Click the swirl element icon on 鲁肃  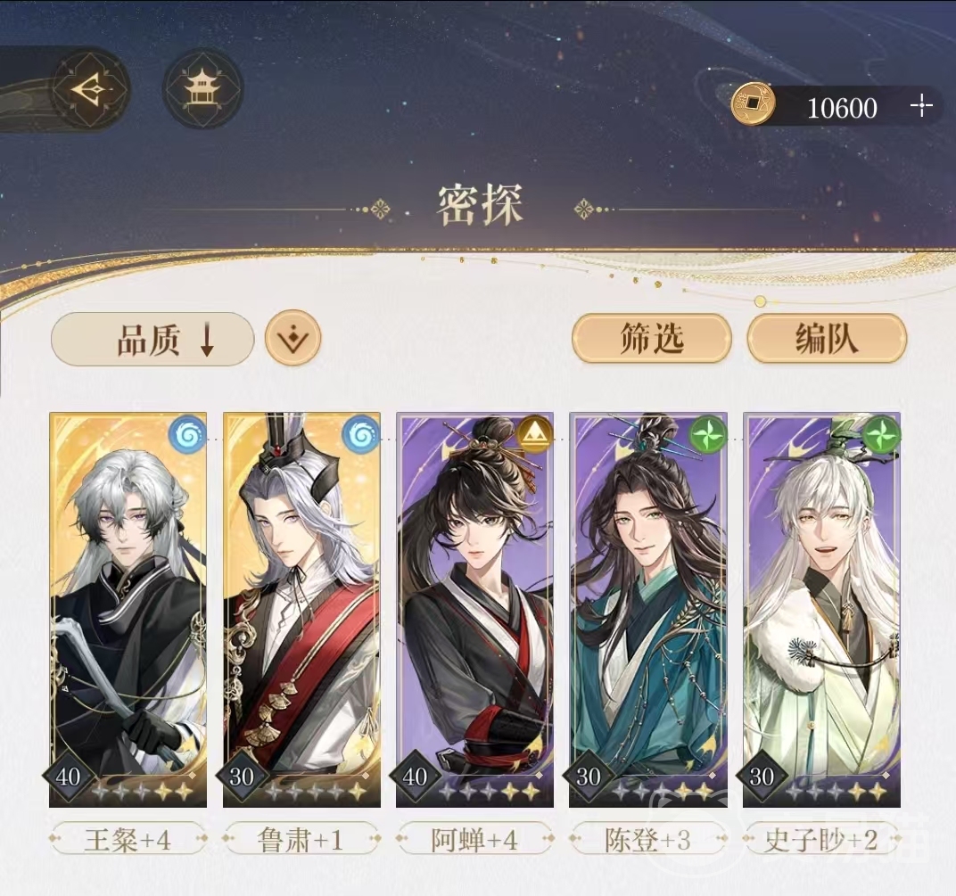361,434
